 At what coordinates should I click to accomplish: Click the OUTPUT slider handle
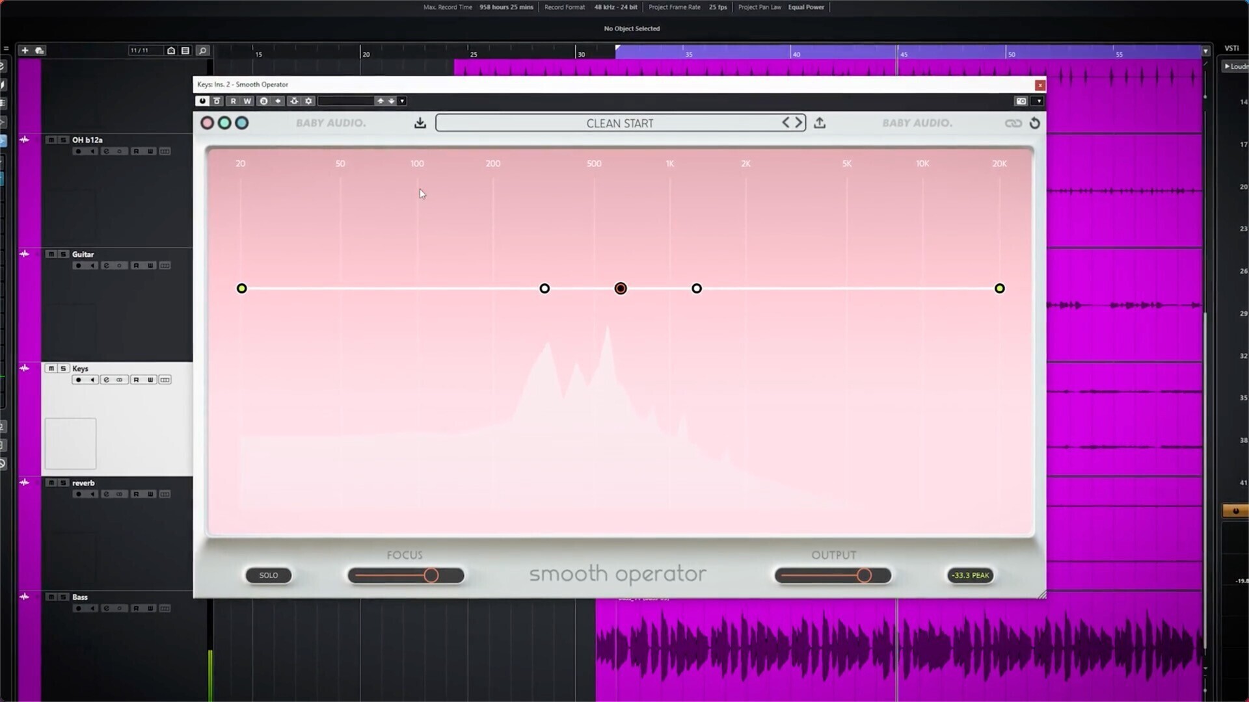click(x=864, y=575)
